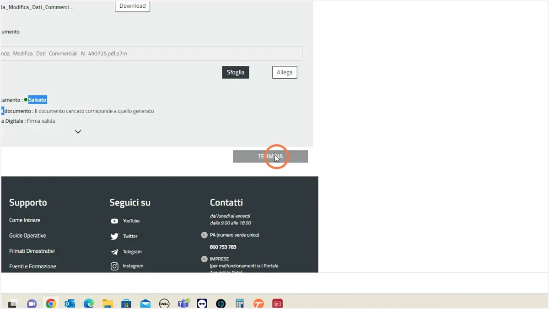Image resolution: width=549 pixels, height=309 pixels.
Task: Click the Instagram camera icon
Action: pyautogui.click(x=114, y=266)
